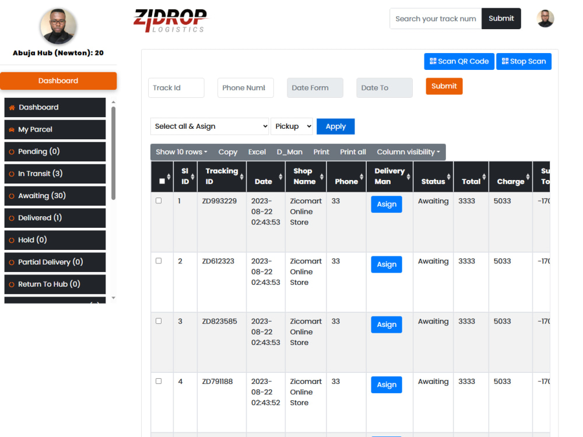Open Pending (0) in sidebar
This screenshot has height=437, width=583.
[55, 151]
